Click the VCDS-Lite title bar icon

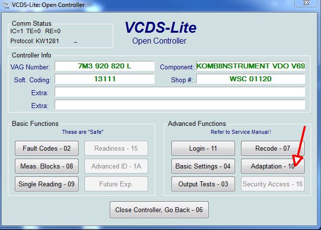(x=6, y=5)
